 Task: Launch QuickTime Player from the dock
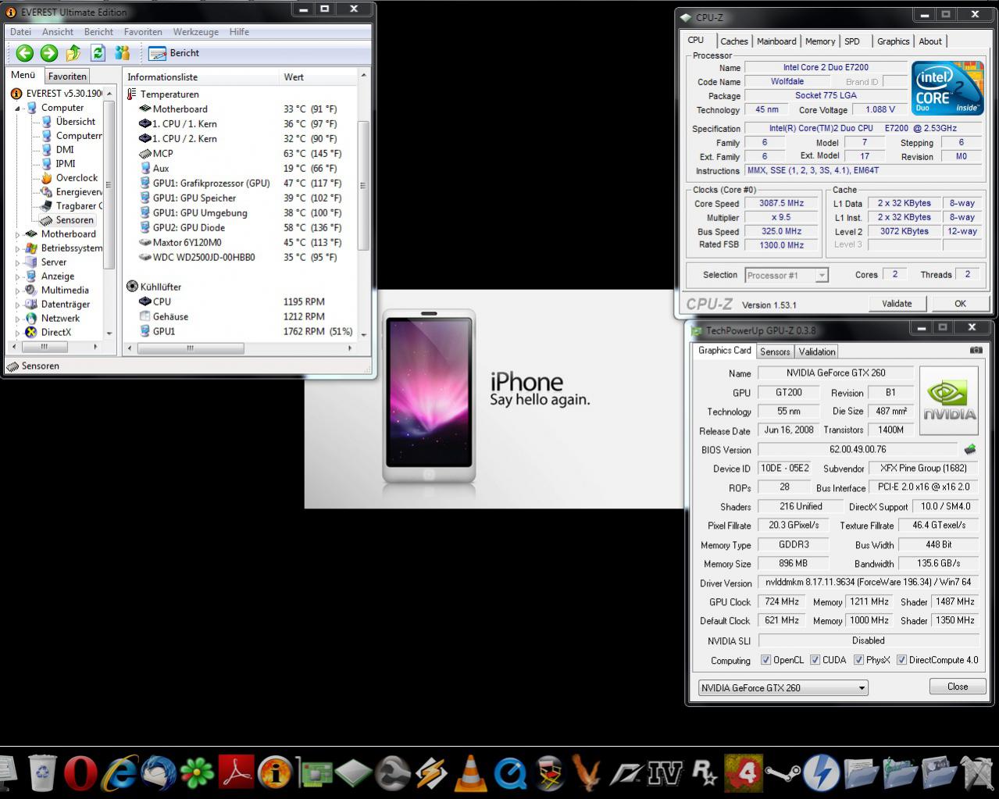[510, 774]
